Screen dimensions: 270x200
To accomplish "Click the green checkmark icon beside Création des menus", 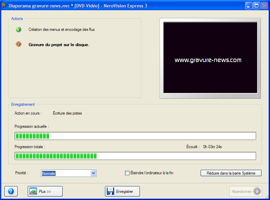I will [19, 29].
